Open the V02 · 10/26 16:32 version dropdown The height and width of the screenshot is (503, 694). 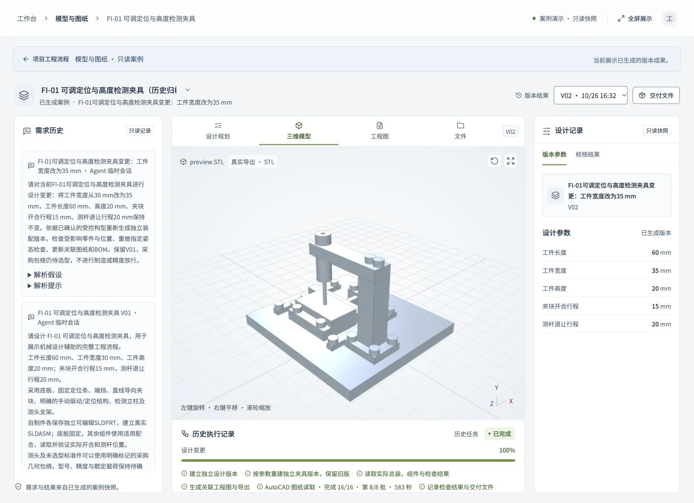(x=591, y=96)
